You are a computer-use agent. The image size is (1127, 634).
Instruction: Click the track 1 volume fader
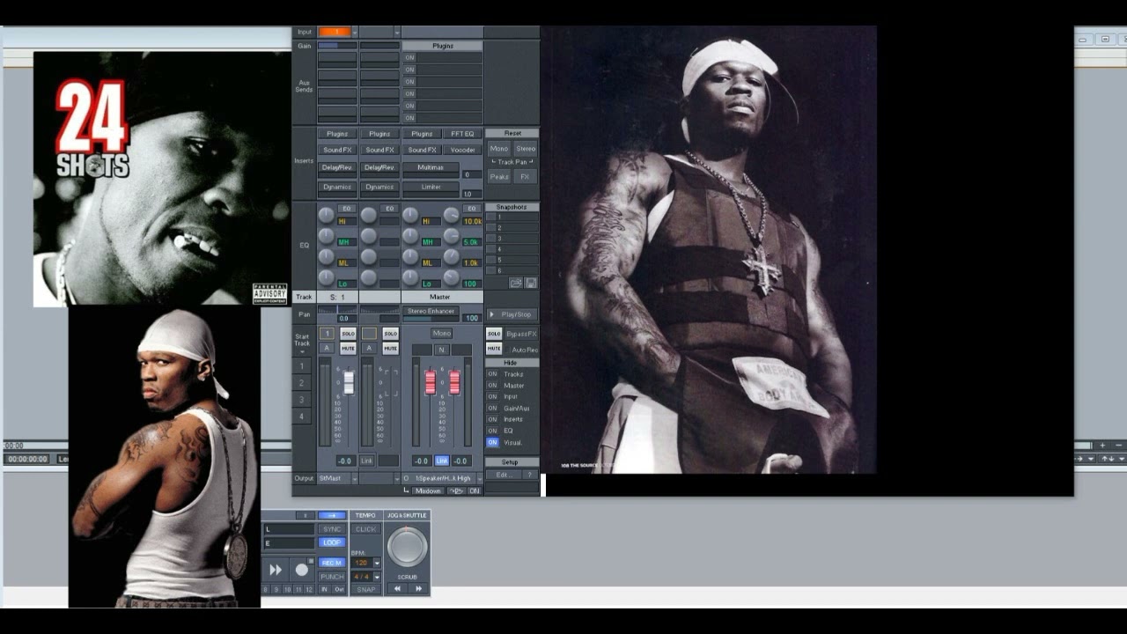pyautogui.click(x=349, y=382)
